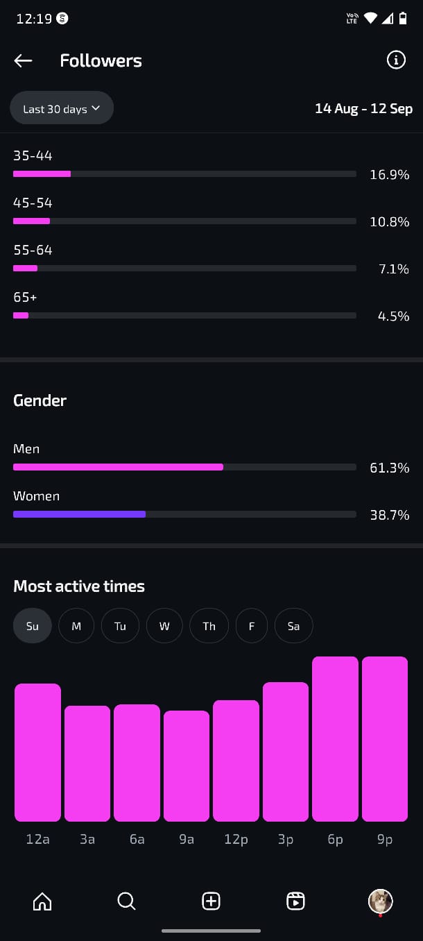Tap the Women gender percentage bar

(184, 514)
